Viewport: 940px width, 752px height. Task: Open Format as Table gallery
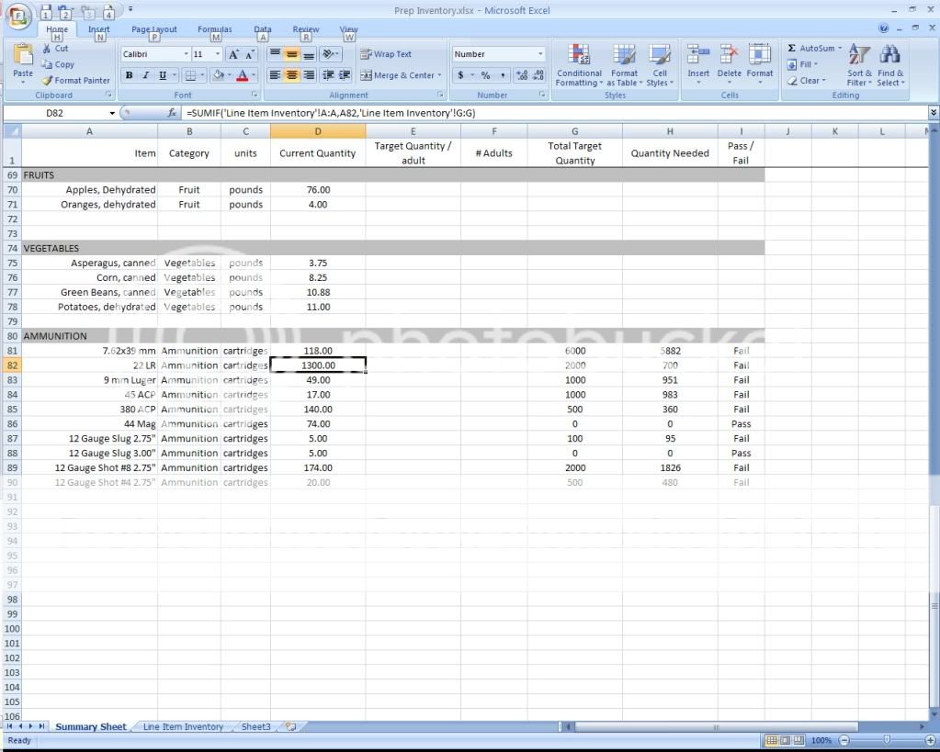(624, 65)
